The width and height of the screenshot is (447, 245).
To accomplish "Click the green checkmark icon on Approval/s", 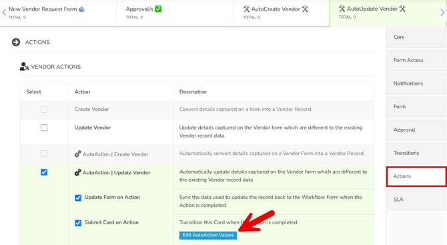I will (x=158, y=9).
